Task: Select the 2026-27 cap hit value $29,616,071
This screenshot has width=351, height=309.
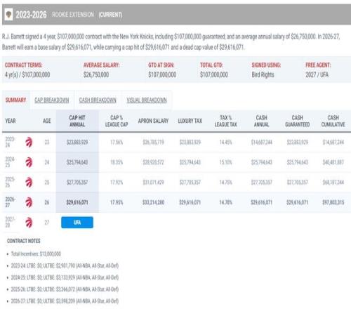Action: point(77,202)
